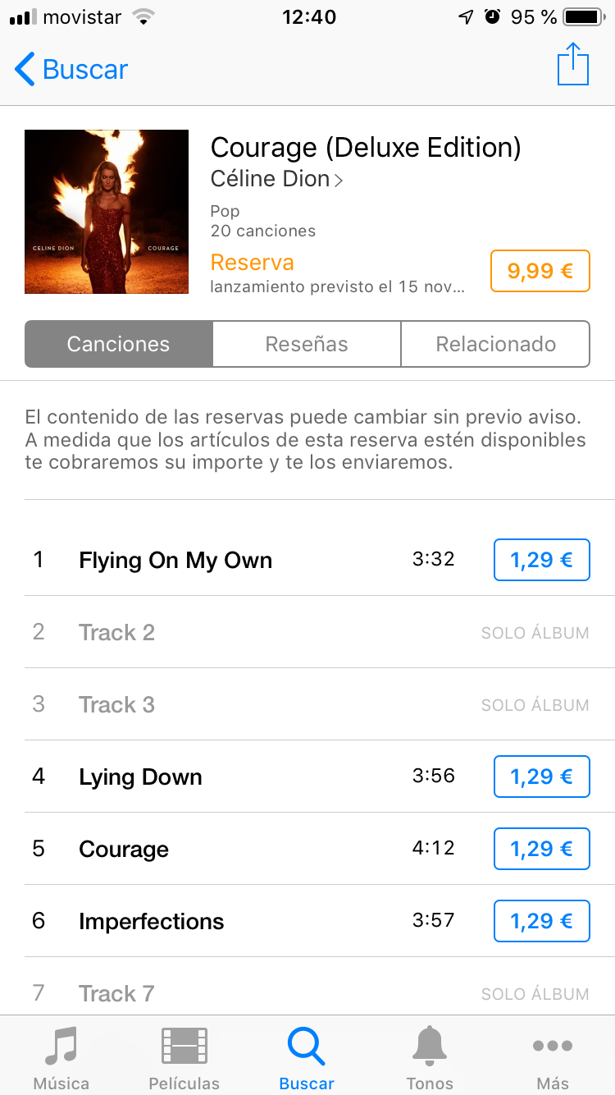Switch to the Relacionado segment
This screenshot has height=1095, width=615.
pos(495,344)
